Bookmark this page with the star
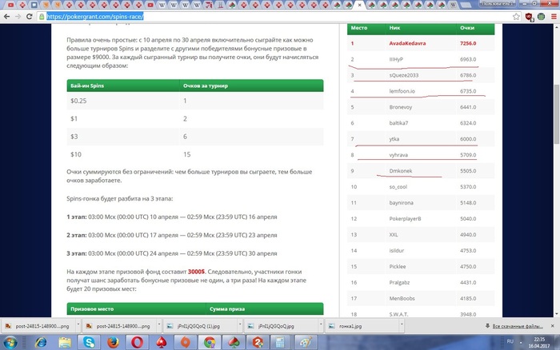This screenshot has width=560, height=350. point(516,17)
